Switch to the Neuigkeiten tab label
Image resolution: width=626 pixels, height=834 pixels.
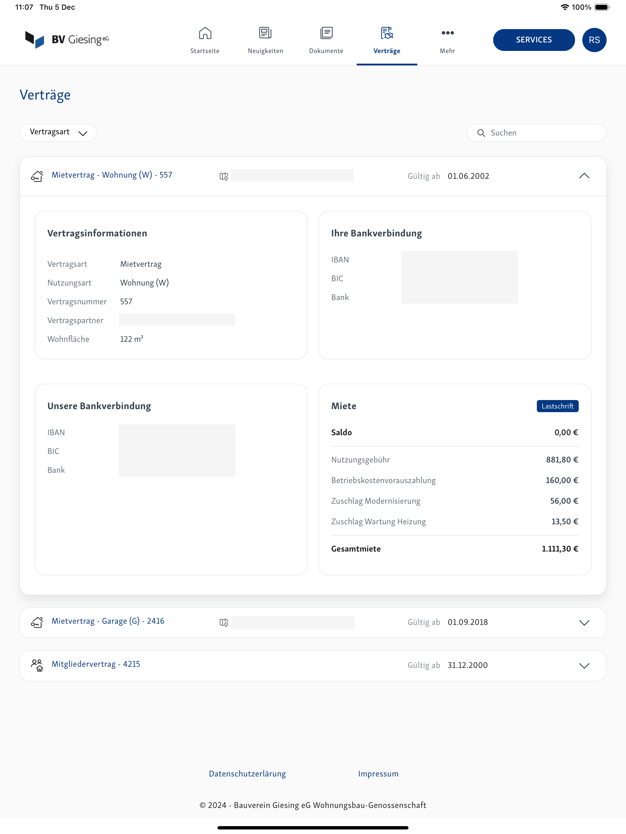(265, 51)
